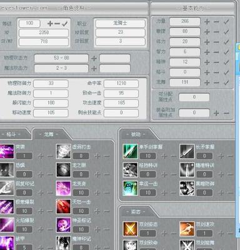Click the 单手剑掌握 green sword skill icon
240x250 pixels.
130,151
